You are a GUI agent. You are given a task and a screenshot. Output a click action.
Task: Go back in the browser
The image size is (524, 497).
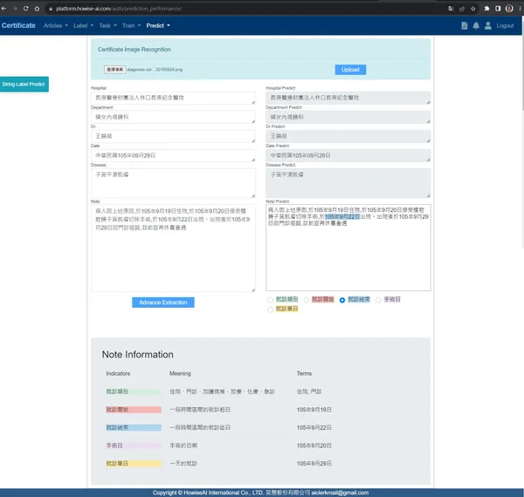tap(3, 9)
